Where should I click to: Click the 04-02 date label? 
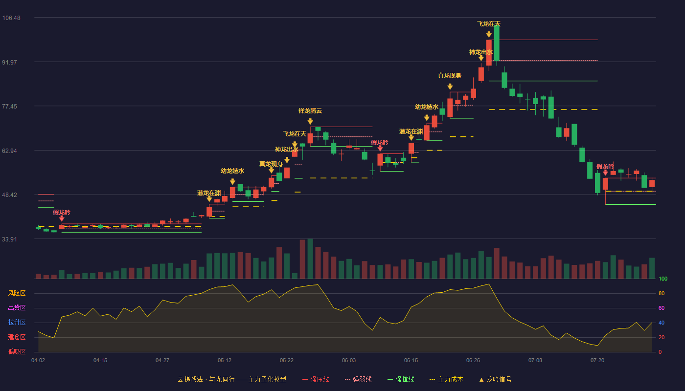click(x=38, y=360)
